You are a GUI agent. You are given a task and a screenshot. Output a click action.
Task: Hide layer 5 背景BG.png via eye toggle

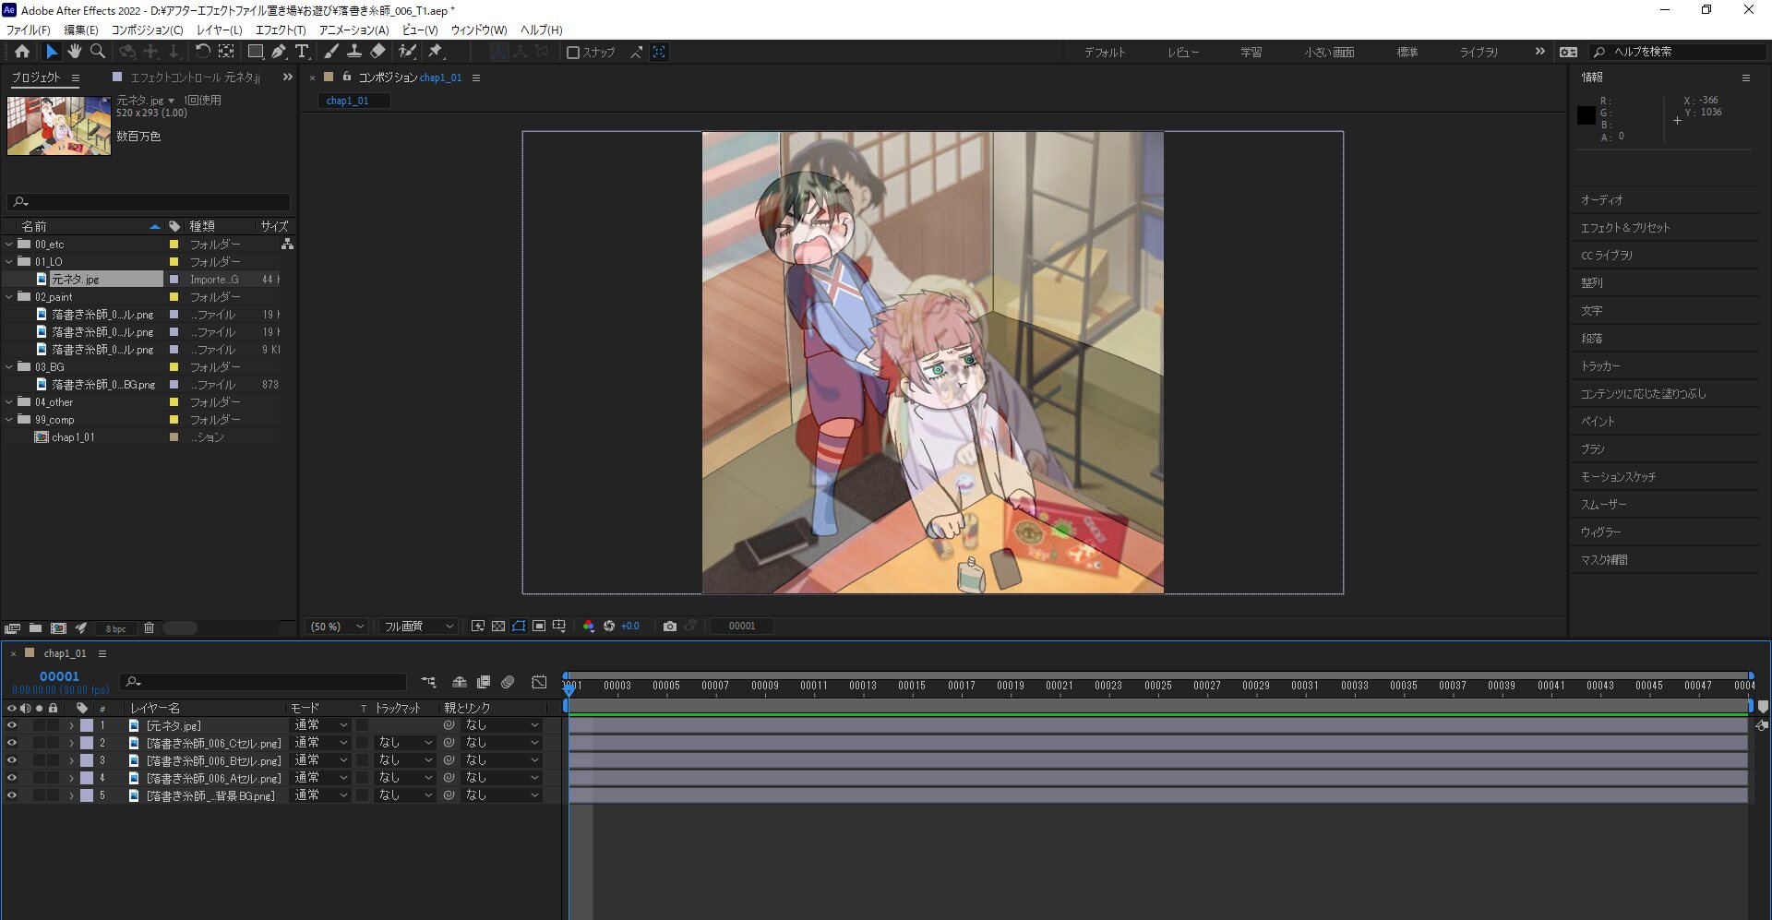click(12, 795)
